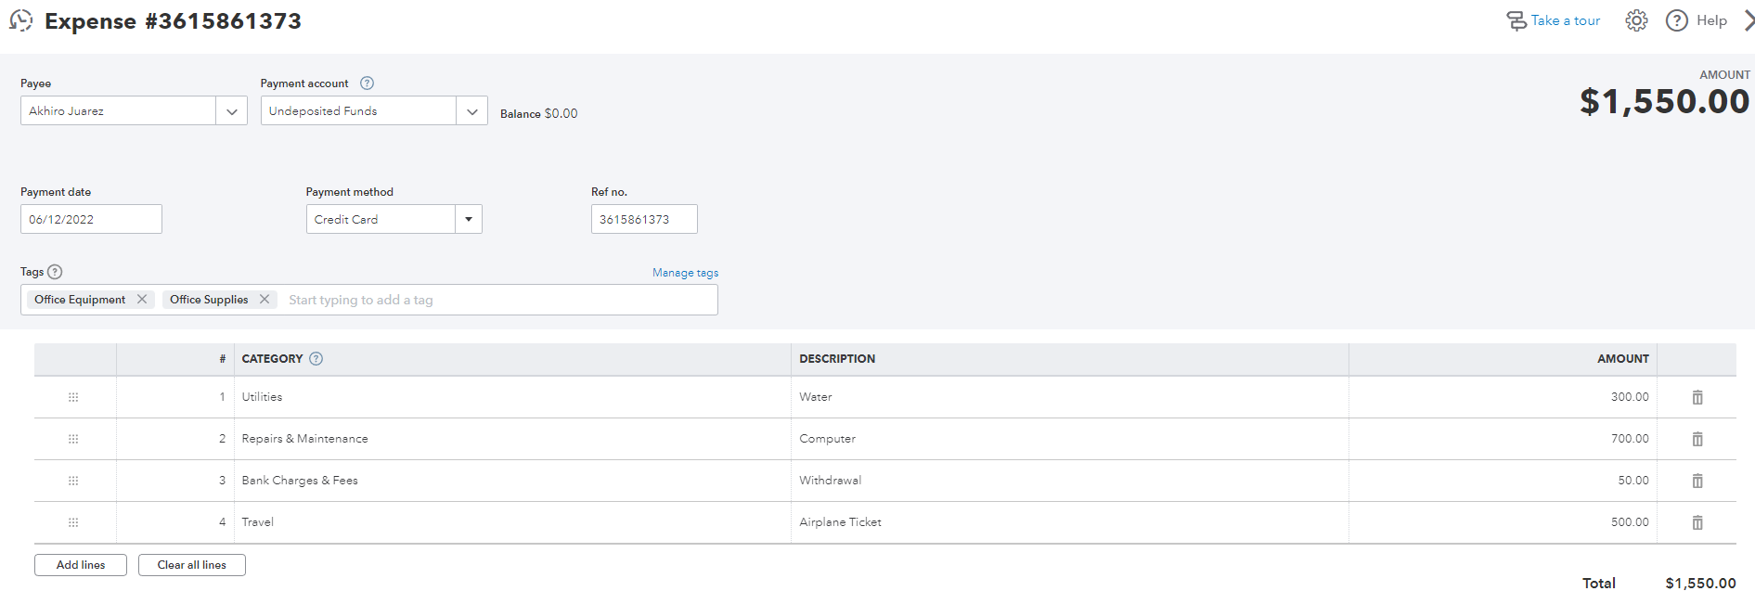This screenshot has height=604, width=1755.
Task: Expand the Payee dropdown
Action: [231, 111]
